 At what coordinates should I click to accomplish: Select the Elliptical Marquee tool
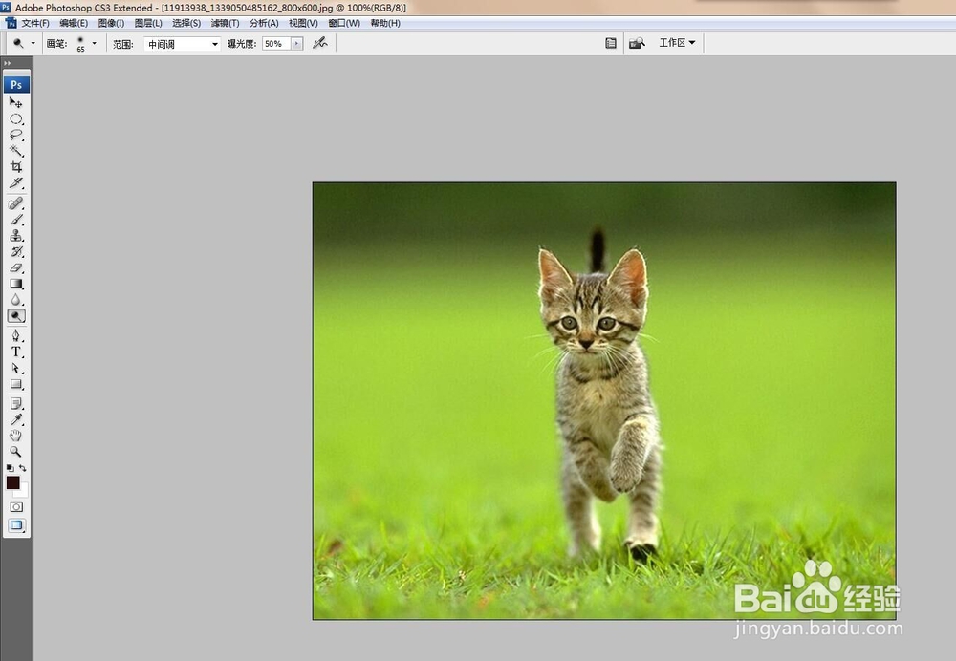pyautogui.click(x=16, y=118)
